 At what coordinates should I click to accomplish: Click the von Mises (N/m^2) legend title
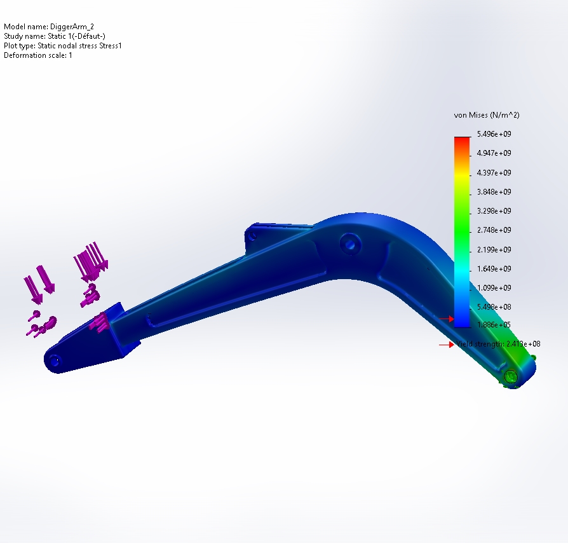coord(487,115)
